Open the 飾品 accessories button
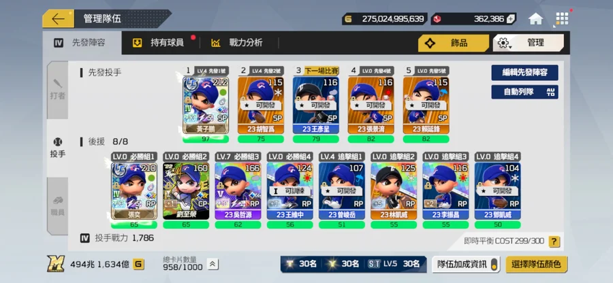 (454, 43)
